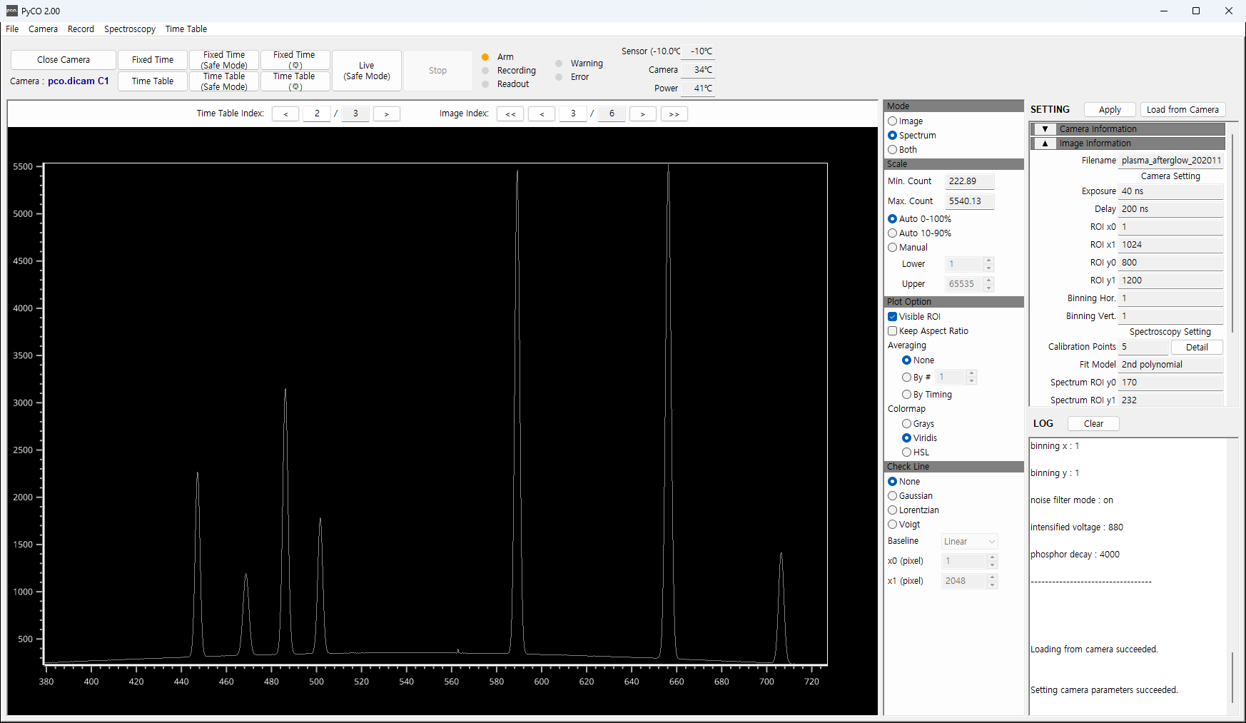This screenshot has width=1246, height=723.
Task: Click the Close Camera button
Action: point(64,60)
